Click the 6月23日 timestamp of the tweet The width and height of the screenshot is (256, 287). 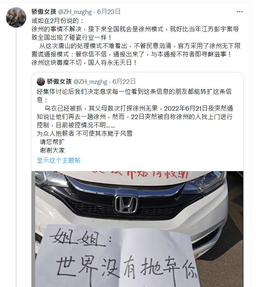click(108, 12)
